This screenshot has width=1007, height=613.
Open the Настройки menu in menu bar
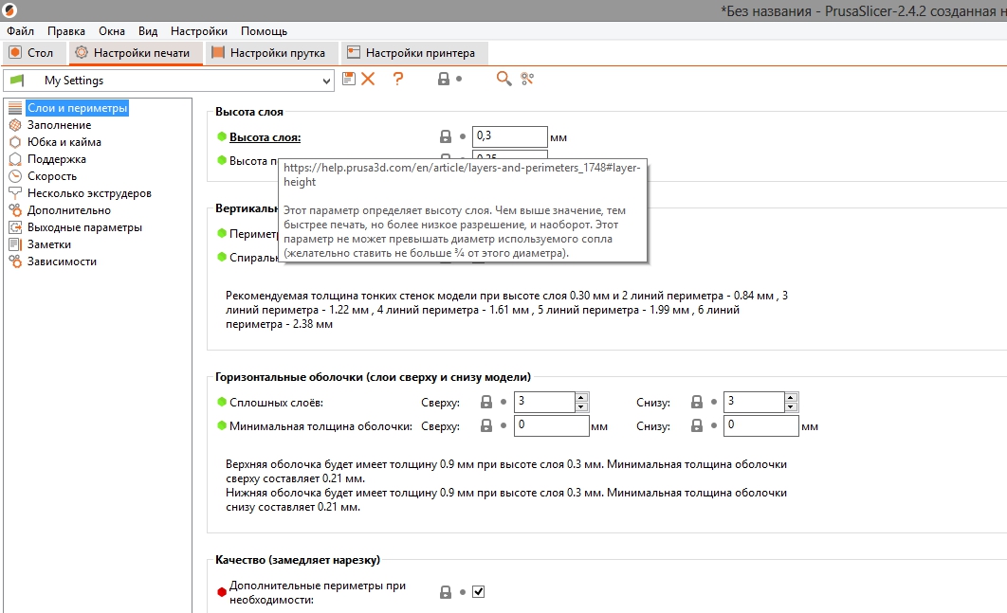(198, 31)
